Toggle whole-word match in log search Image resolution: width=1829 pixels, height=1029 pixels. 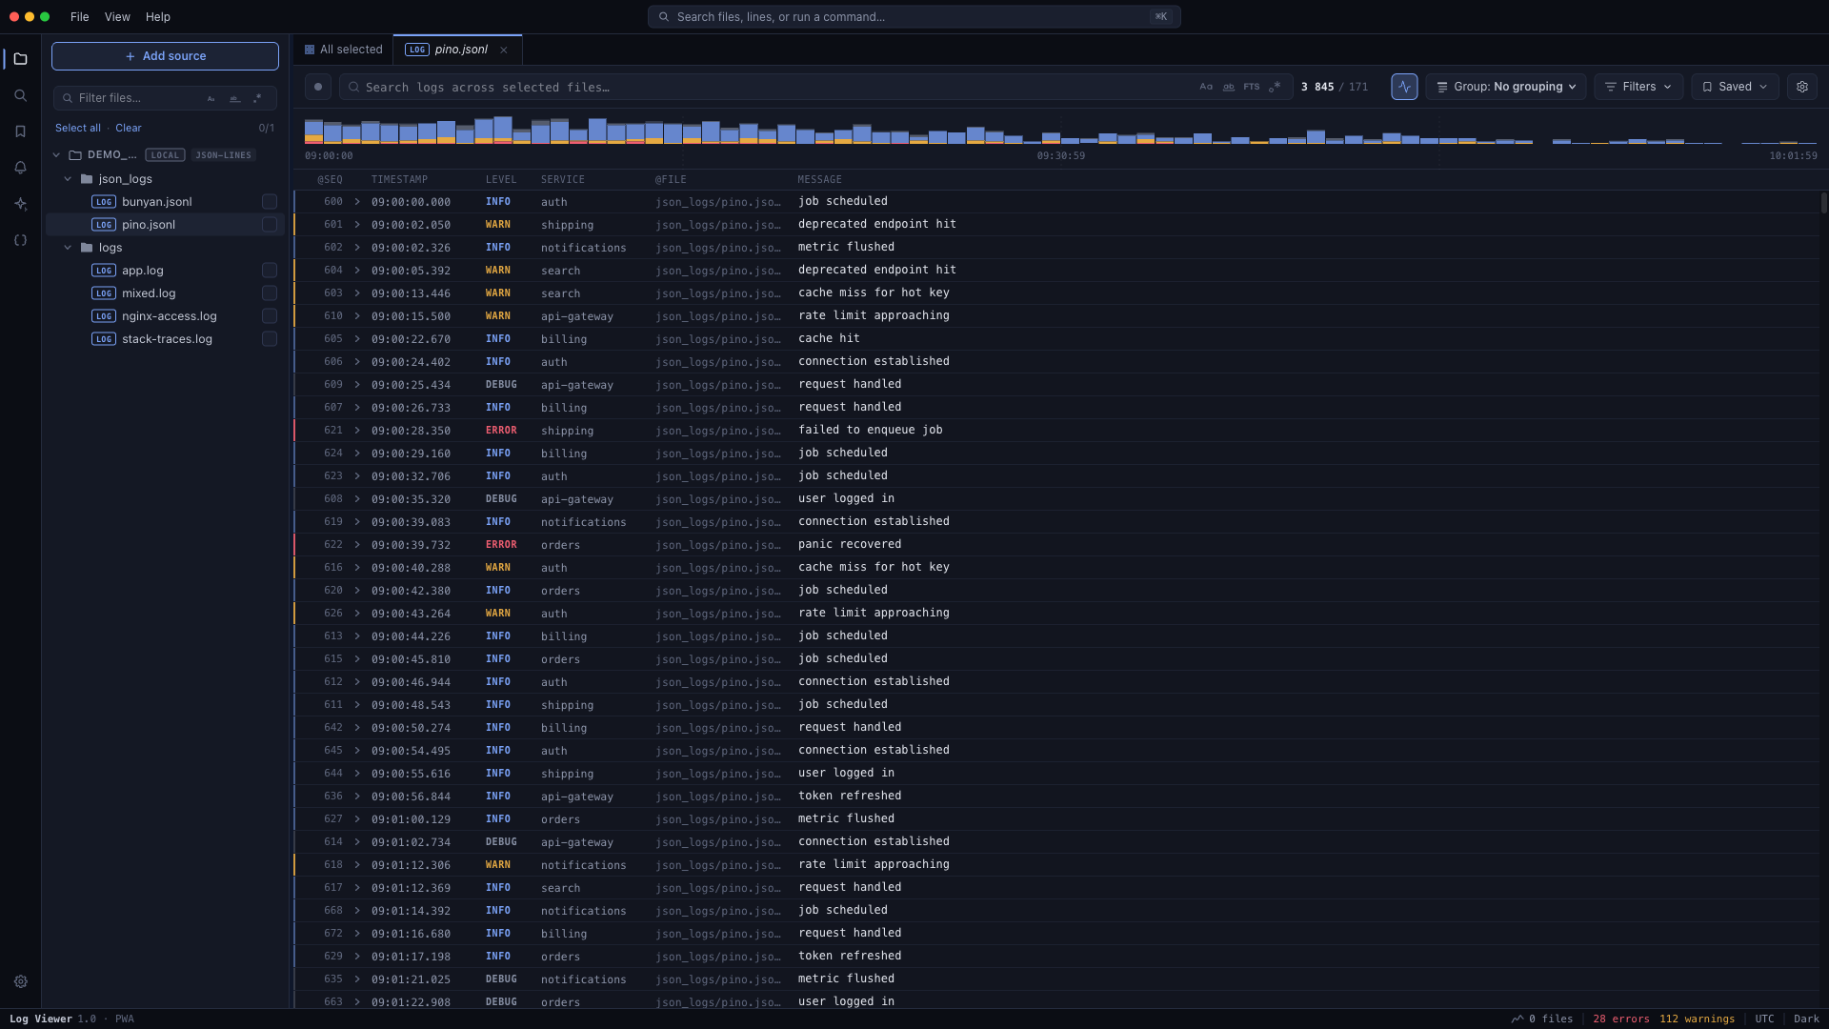click(x=1229, y=87)
